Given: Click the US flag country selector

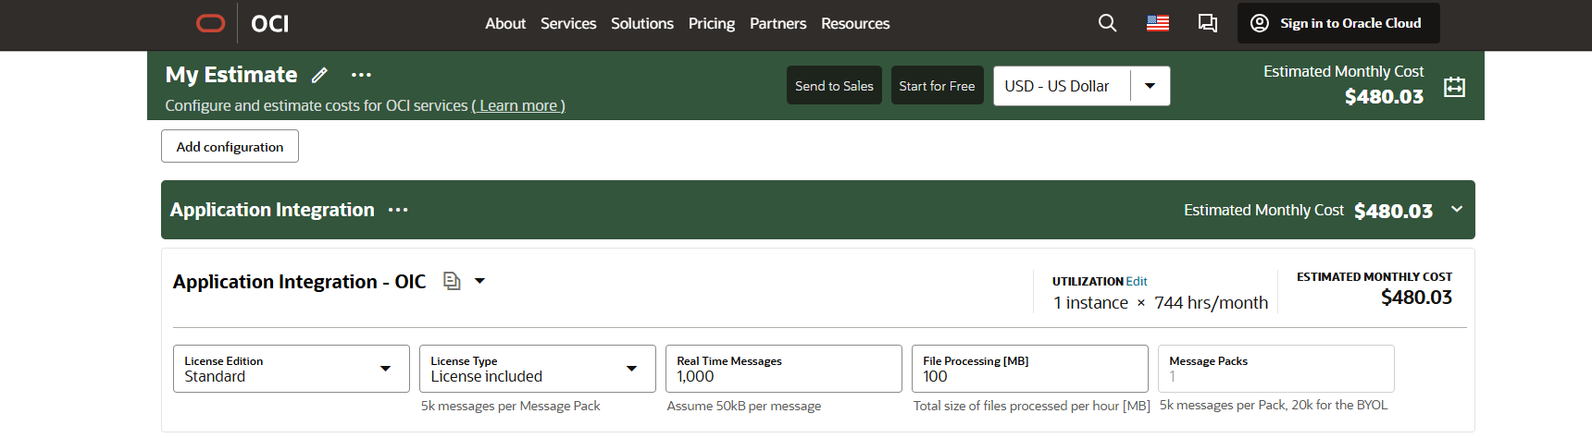Looking at the screenshot, I should (x=1158, y=23).
